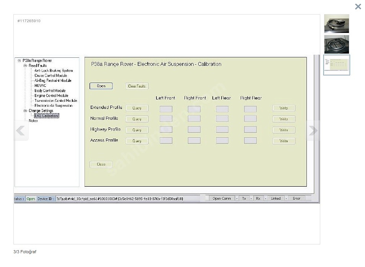Select the third screenshot thumbnail

coord(336,65)
